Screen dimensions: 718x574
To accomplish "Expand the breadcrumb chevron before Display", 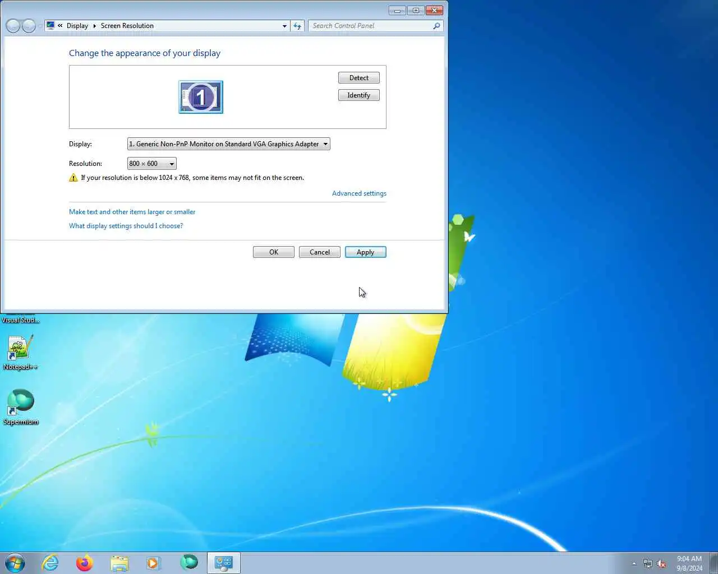I will click(x=60, y=26).
